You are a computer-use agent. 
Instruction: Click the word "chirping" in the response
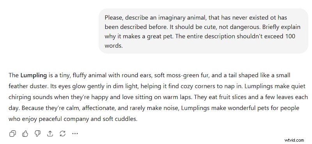tap(20, 98)
